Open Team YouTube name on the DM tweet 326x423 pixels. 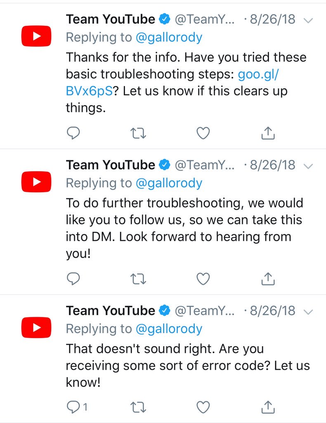(111, 165)
